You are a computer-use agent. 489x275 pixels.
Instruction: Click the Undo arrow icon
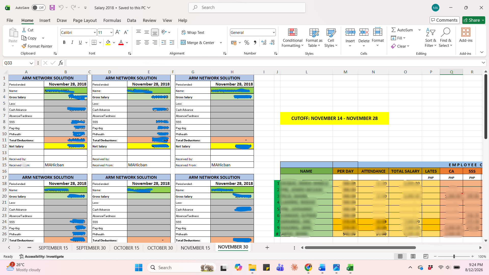(61, 8)
